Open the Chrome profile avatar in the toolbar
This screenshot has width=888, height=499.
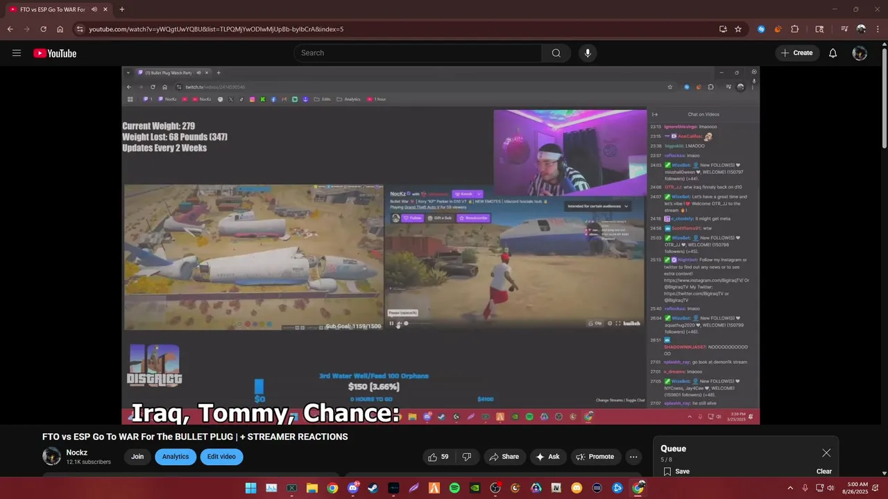[861, 29]
